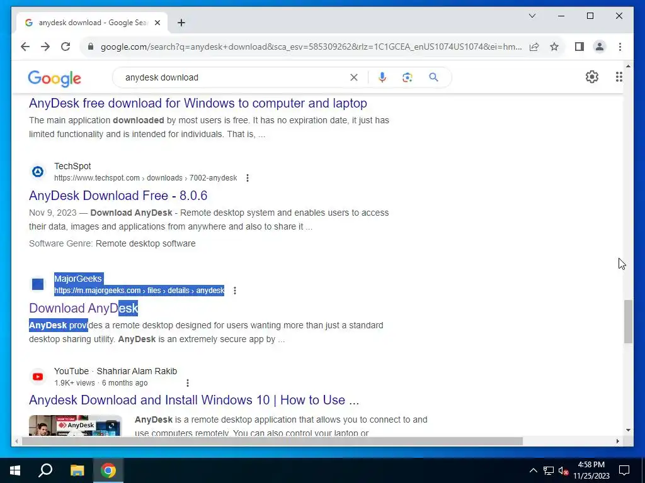Open Chrome's three-dot menu
This screenshot has height=483, width=645.
pyautogui.click(x=620, y=47)
